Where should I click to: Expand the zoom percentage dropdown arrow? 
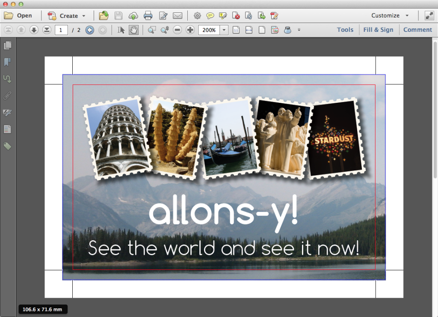(x=224, y=30)
